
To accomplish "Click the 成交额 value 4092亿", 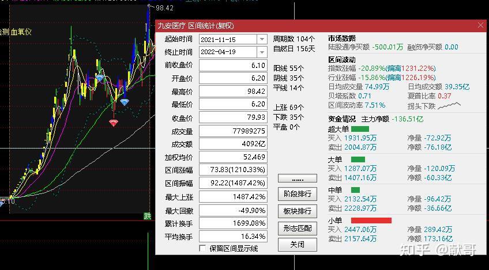I will pos(233,144).
